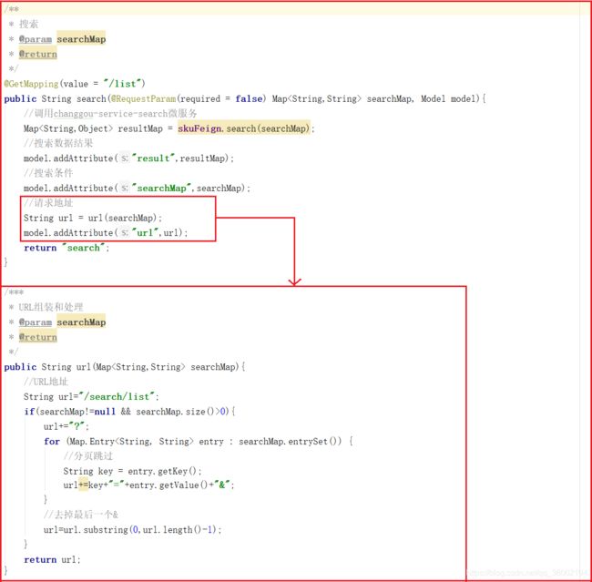Click the //去掉最后一个& comment
The width and height of the screenshot is (592, 582).
tap(81, 515)
